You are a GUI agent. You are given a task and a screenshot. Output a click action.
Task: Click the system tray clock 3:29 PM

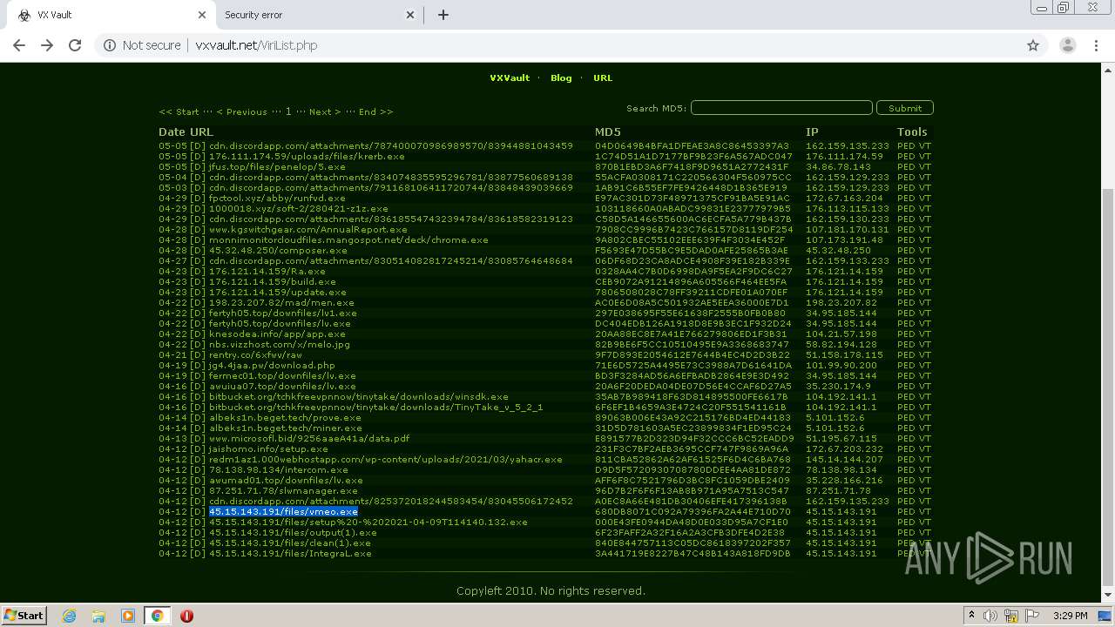click(x=1070, y=616)
